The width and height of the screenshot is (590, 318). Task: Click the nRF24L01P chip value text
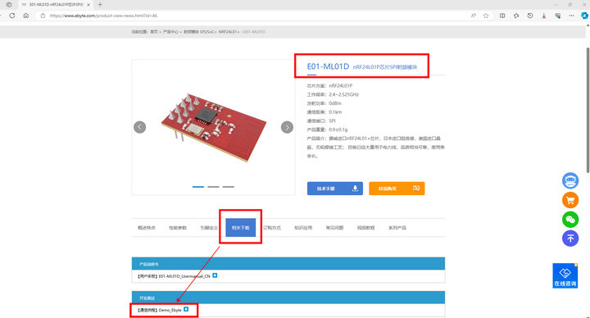point(341,86)
